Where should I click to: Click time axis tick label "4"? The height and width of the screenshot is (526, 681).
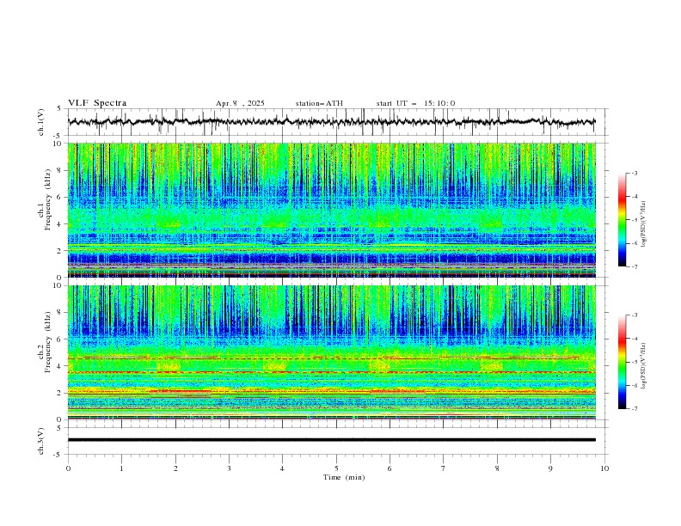pyautogui.click(x=283, y=468)
